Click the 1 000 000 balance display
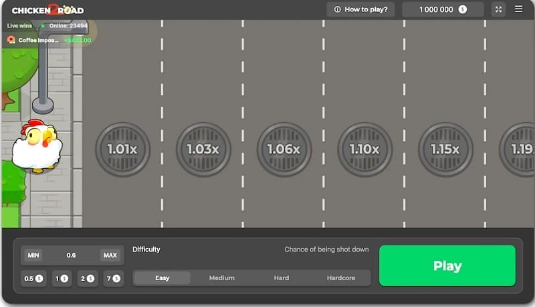This screenshot has height=307, width=535. [x=442, y=9]
